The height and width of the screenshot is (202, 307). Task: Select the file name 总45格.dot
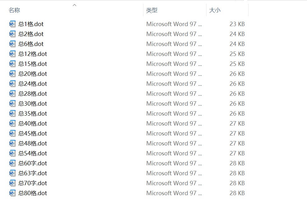33,134
